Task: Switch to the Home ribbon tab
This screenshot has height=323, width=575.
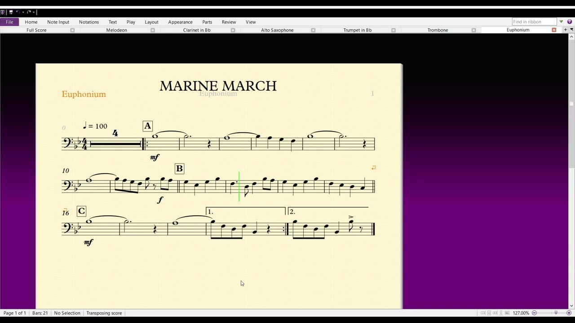Action: click(x=31, y=22)
